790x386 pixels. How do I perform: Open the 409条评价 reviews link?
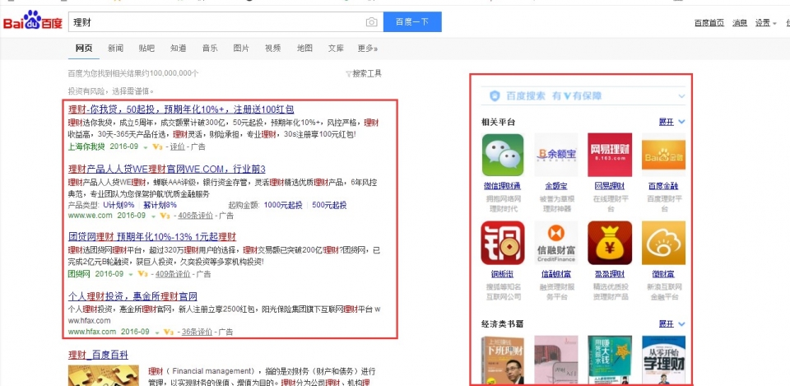173,274
